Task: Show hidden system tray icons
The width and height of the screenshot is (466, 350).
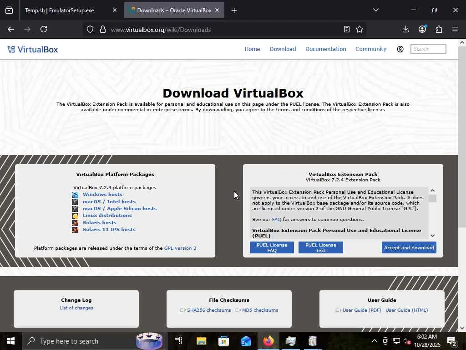Action: [x=375, y=341]
